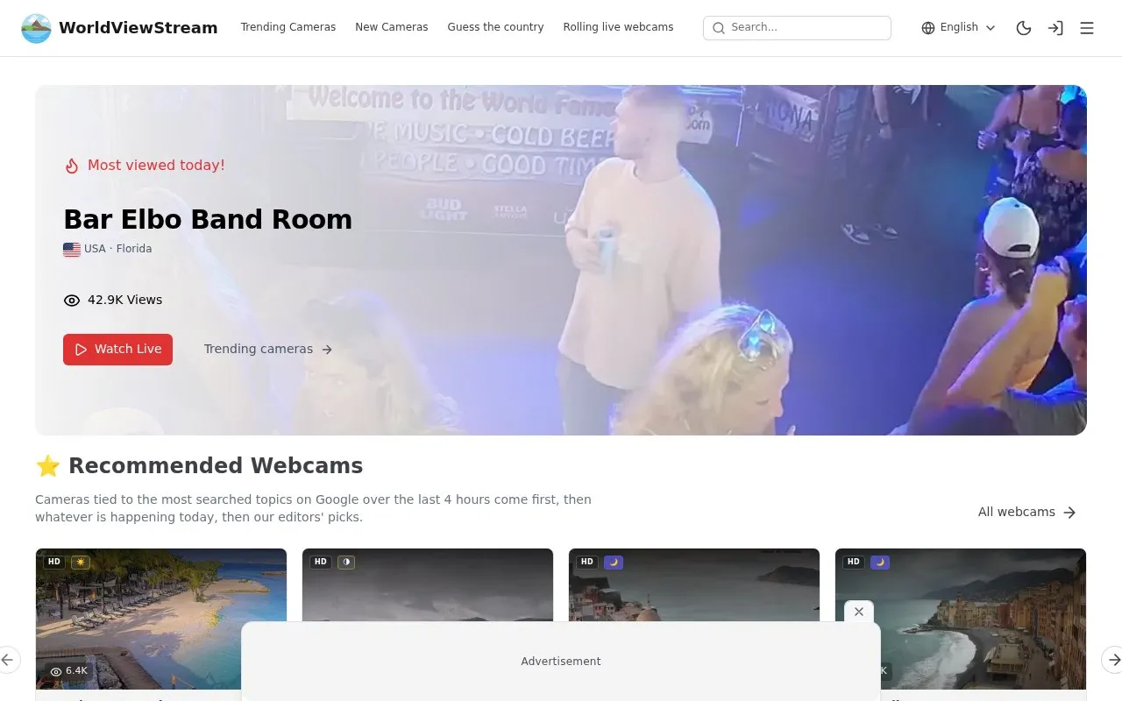Click the Advertisement label

tap(561, 662)
